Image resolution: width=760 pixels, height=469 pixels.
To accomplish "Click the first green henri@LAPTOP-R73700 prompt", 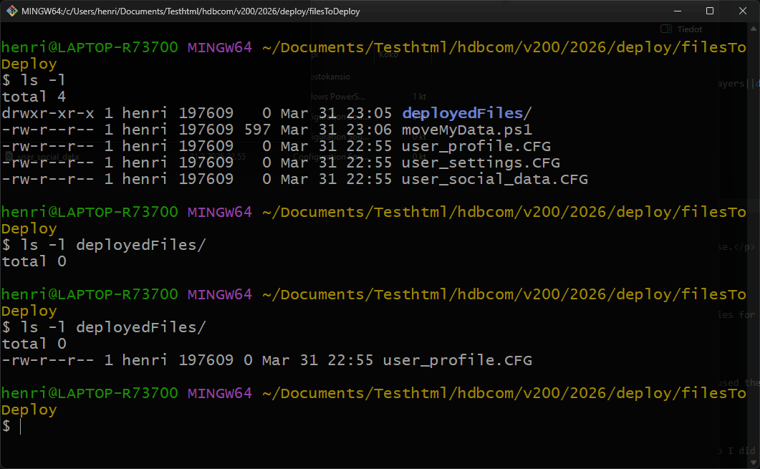I will [x=90, y=48].
